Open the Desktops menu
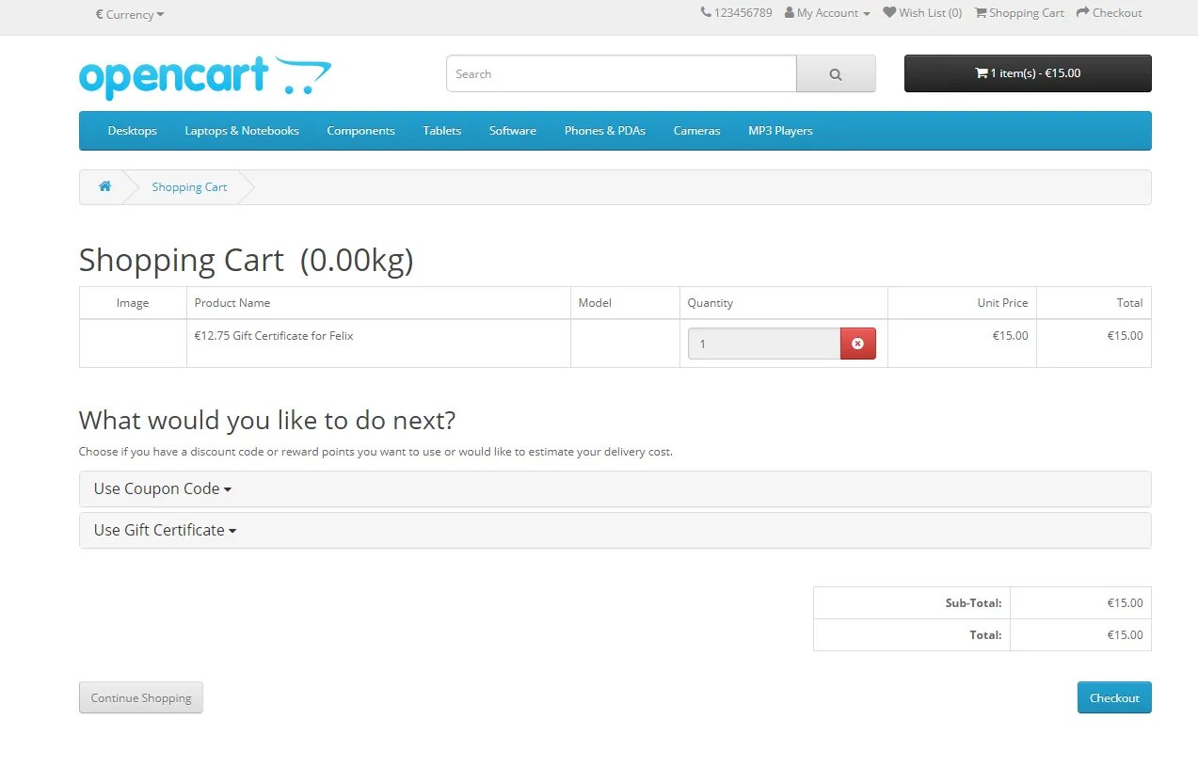Viewport: 1198px width, 768px height. [x=133, y=131]
